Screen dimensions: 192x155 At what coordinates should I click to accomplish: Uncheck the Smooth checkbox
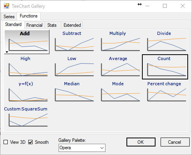(x=30, y=142)
